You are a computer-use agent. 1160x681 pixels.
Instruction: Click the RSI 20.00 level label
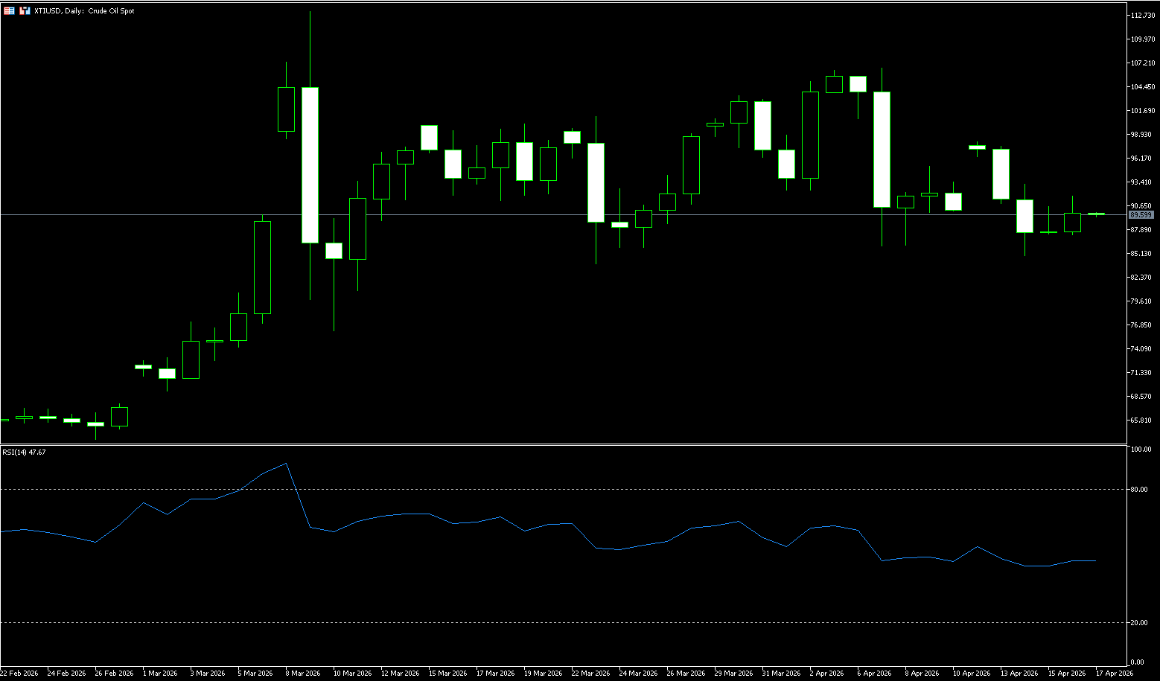[x=1138, y=623]
